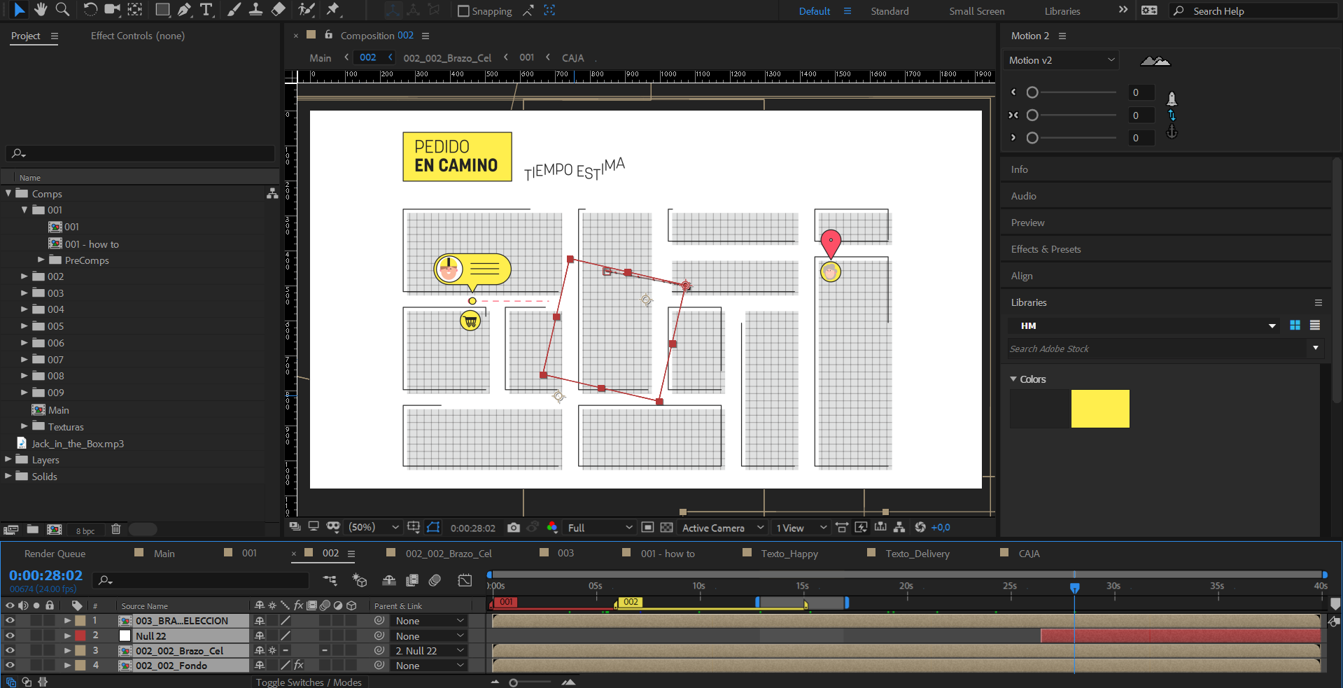Open the Effect Controls tab
This screenshot has width=1343, height=688.
[x=138, y=36]
